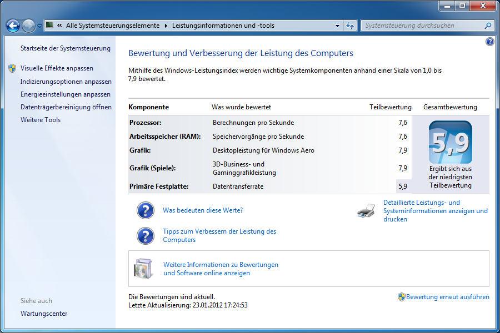Viewport: 500px width, 333px height.
Task: Click the 'Datentransferrate' cell
Action: point(238,186)
